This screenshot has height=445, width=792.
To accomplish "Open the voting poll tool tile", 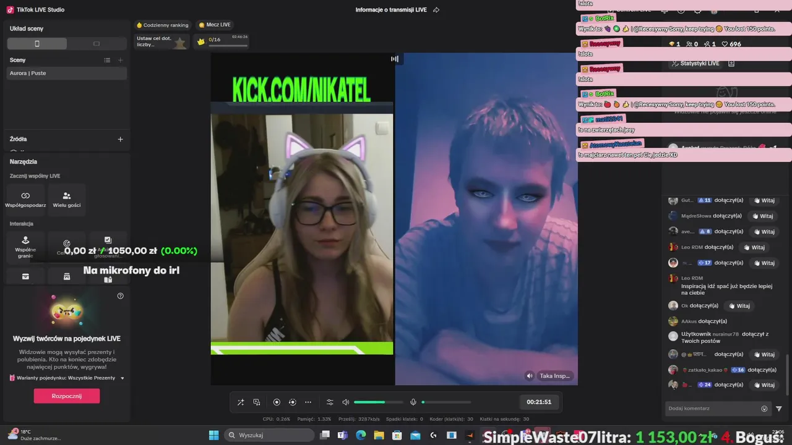I will click(108, 247).
